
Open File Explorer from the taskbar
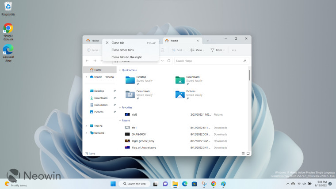175,184
